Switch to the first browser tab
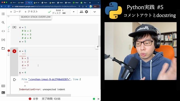This screenshot has height=101, width=180. point(13,3)
